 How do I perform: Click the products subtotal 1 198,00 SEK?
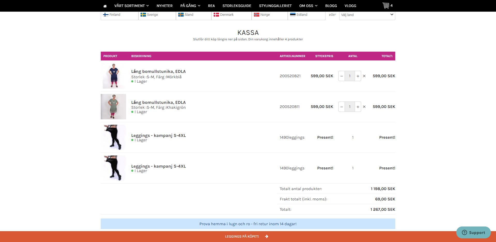(x=383, y=189)
